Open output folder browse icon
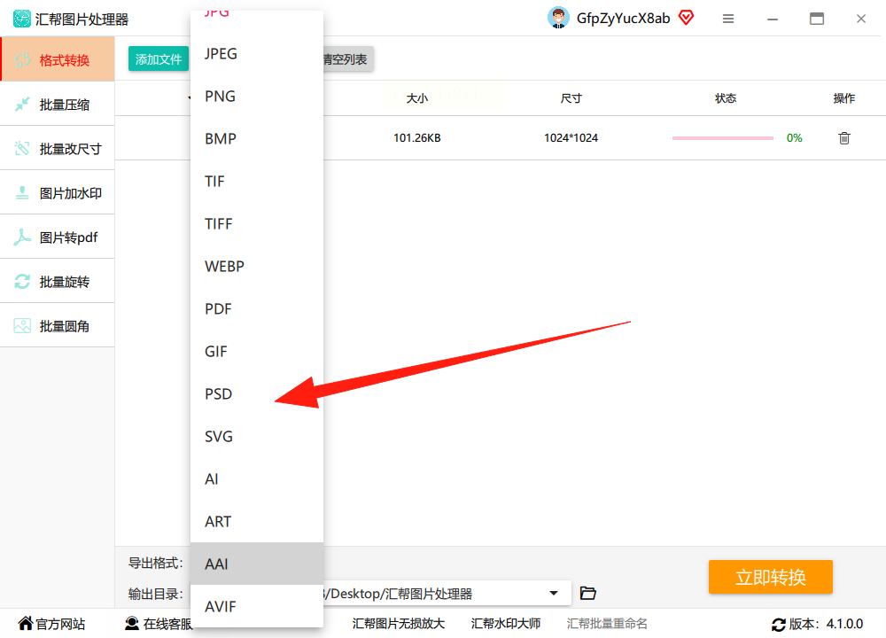The width and height of the screenshot is (886, 638). [587, 594]
